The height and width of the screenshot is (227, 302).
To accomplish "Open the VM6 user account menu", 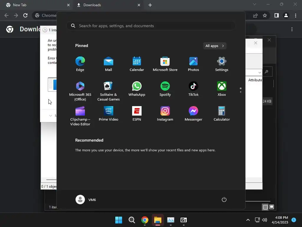I will pos(86,200).
